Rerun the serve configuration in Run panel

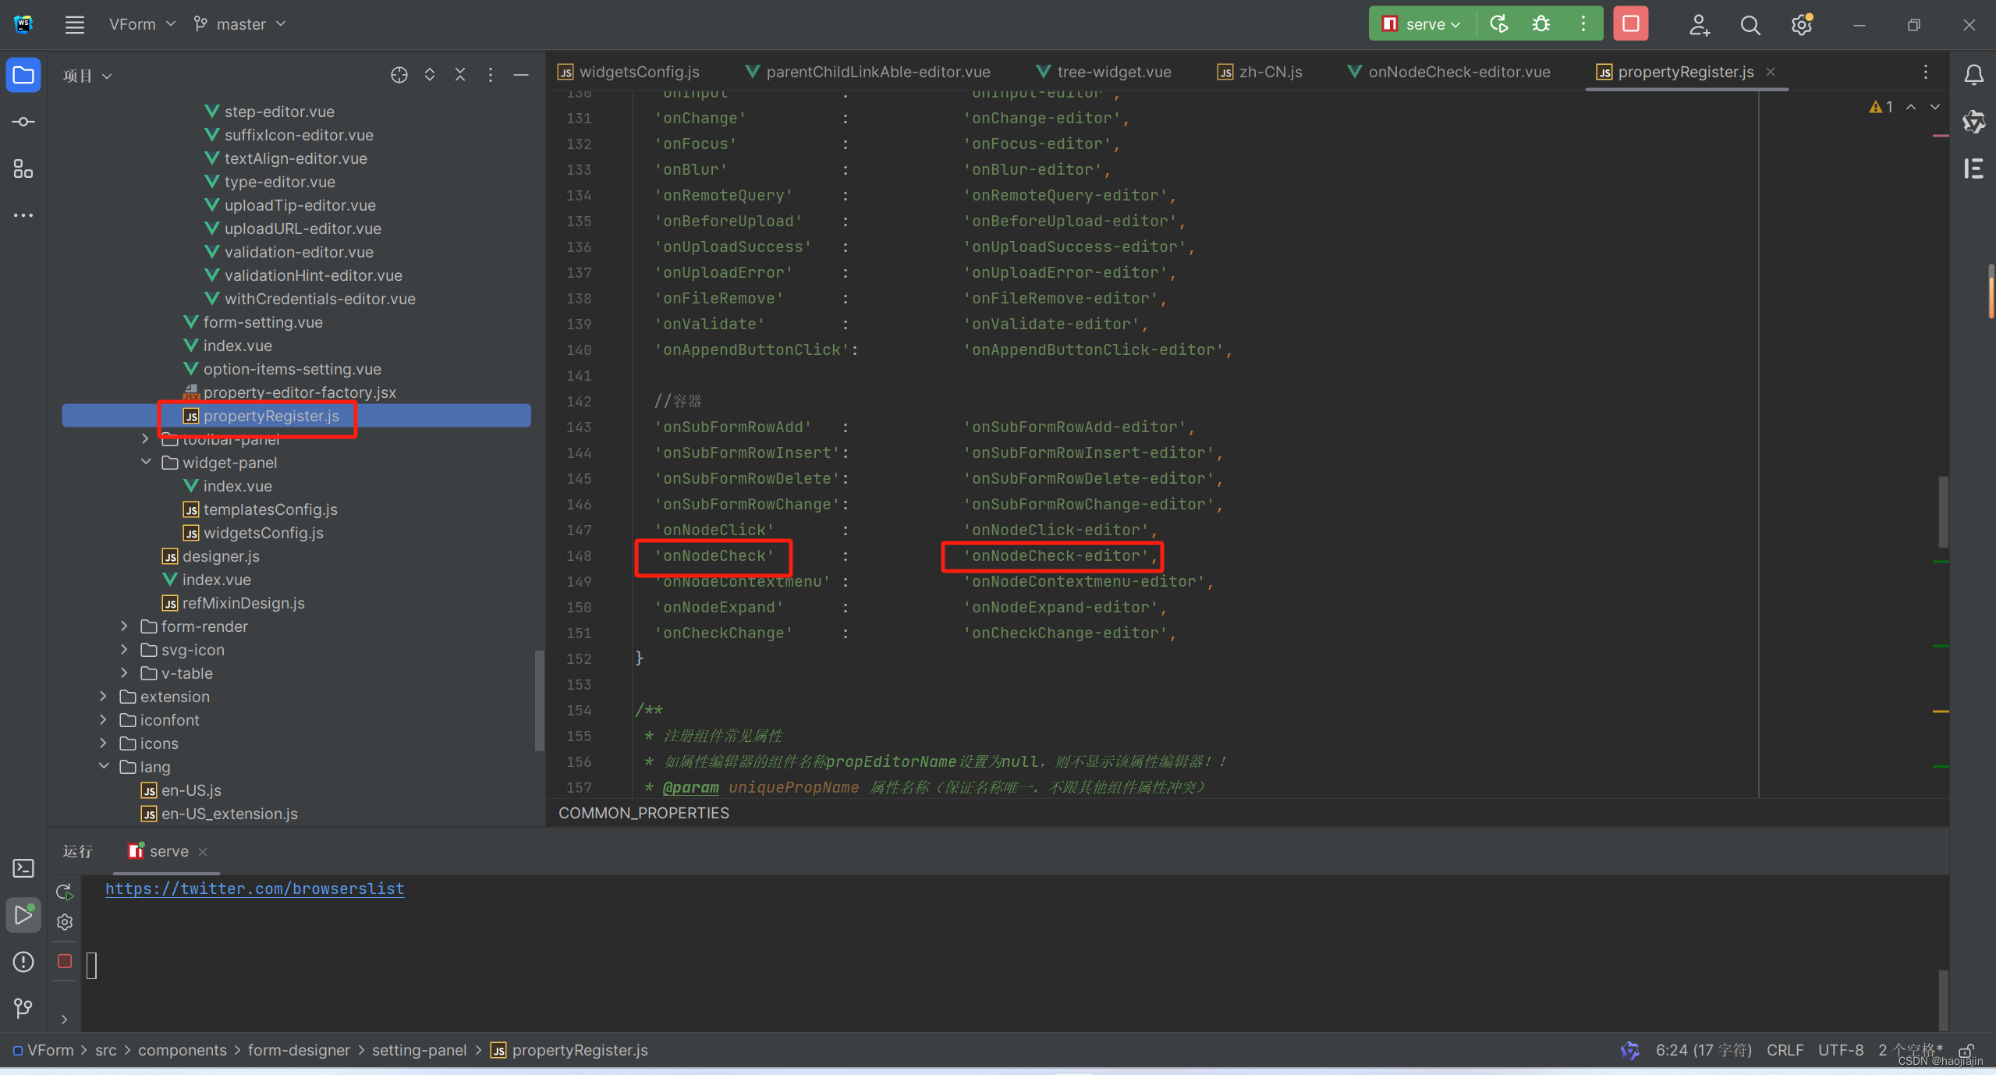click(65, 891)
